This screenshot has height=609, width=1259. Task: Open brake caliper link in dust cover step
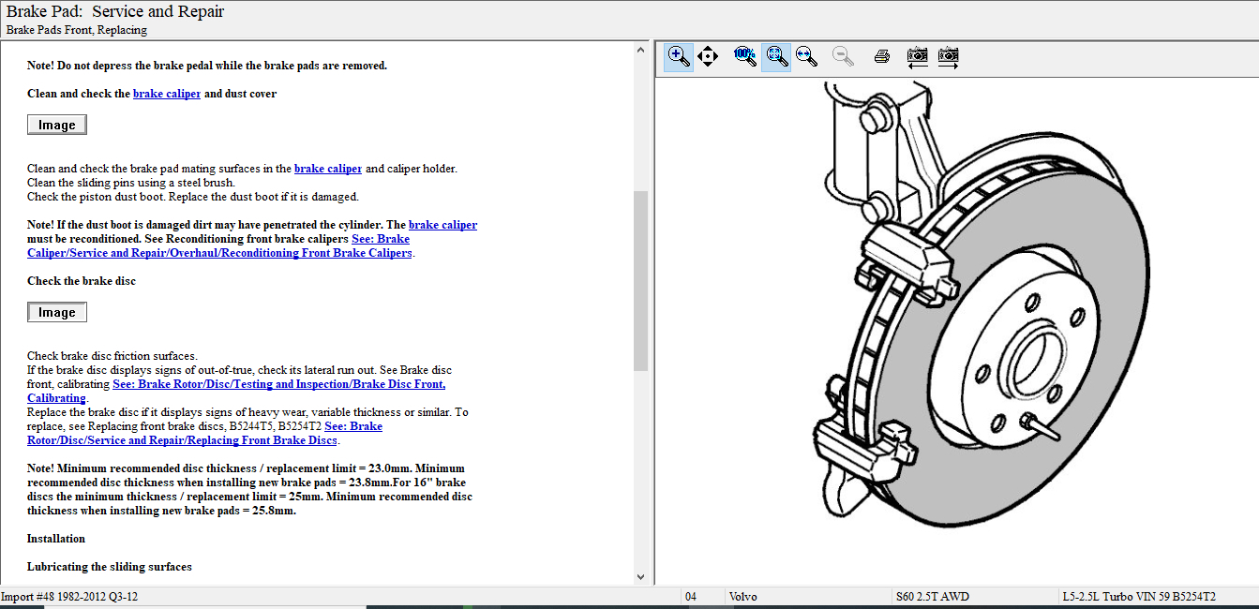click(x=167, y=94)
